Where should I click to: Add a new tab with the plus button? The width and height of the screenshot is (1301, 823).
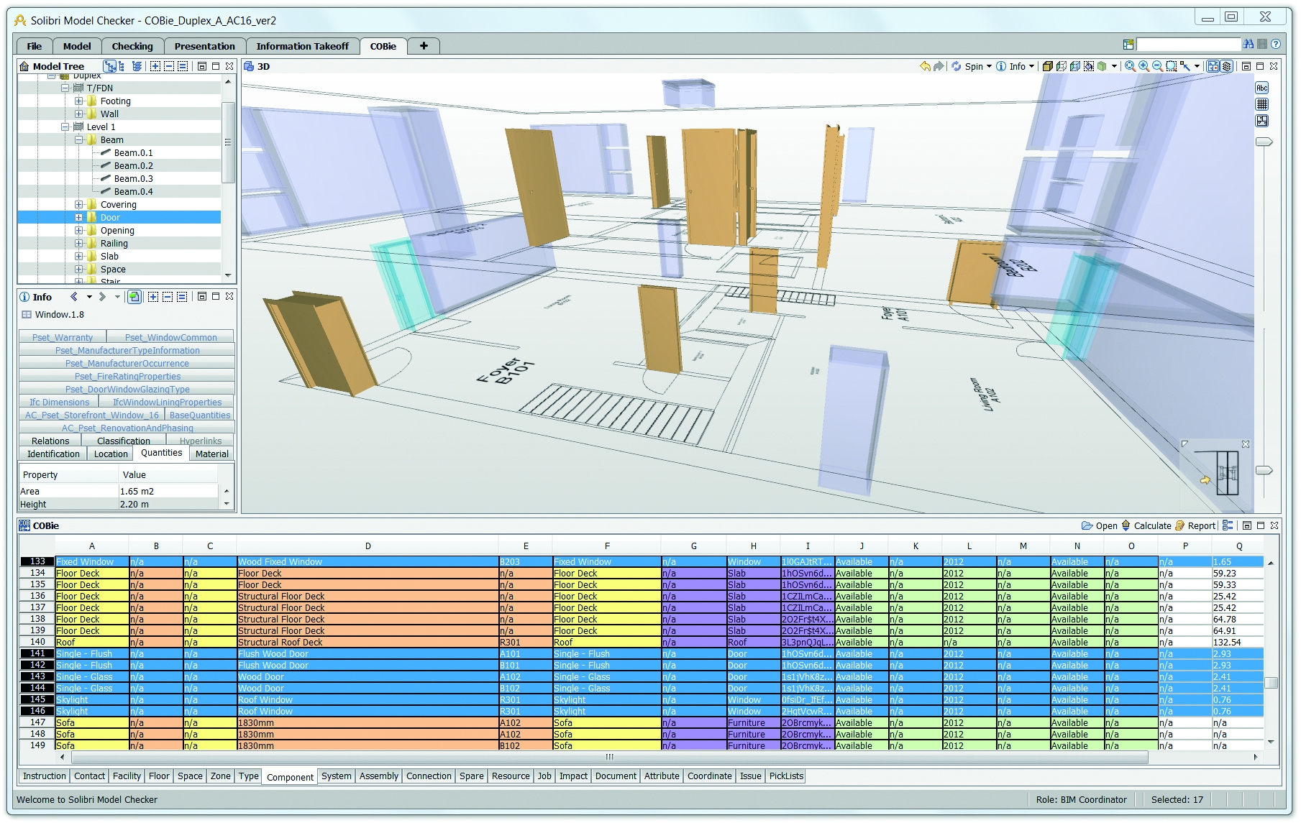(x=424, y=46)
